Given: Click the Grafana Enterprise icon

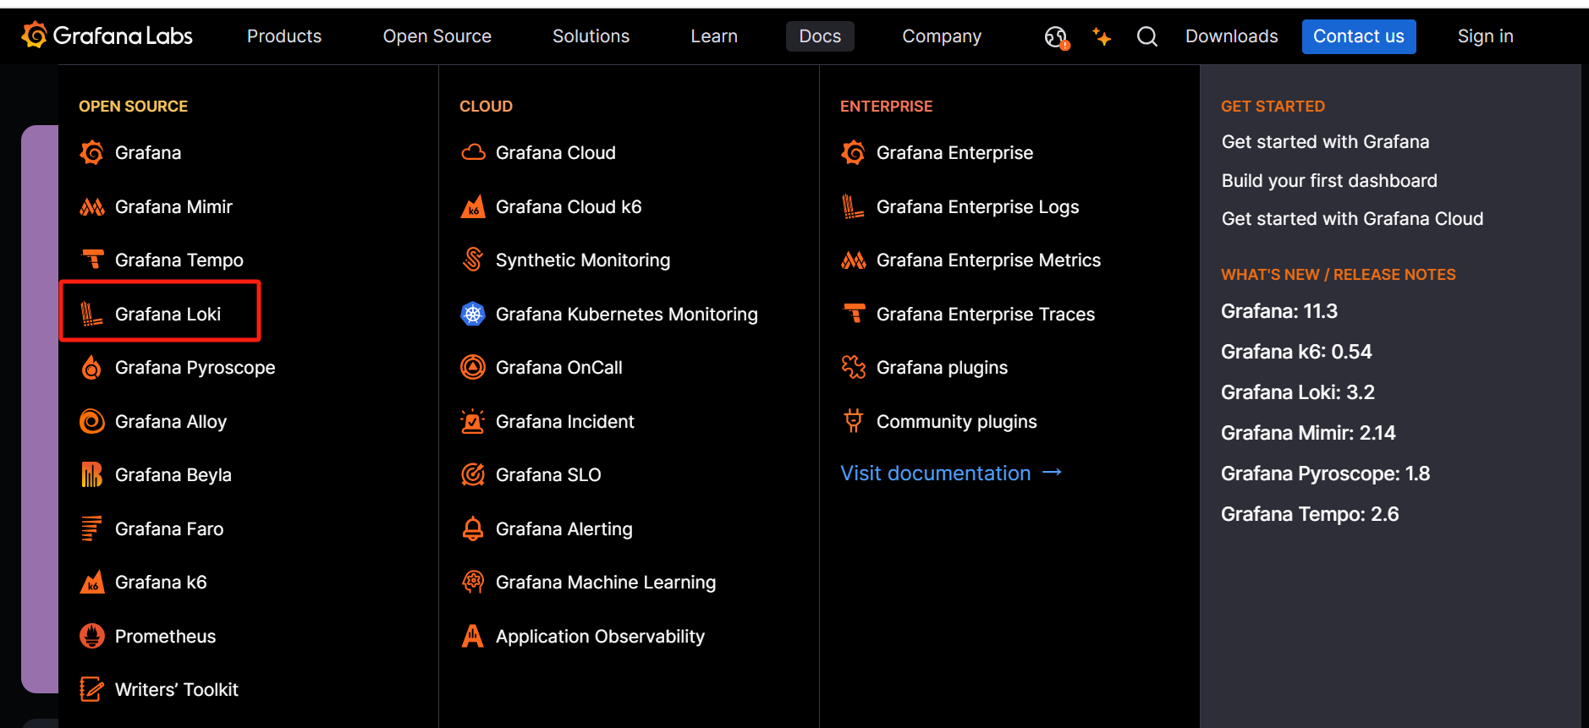Looking at the screenshot, I should click(853, 153).
